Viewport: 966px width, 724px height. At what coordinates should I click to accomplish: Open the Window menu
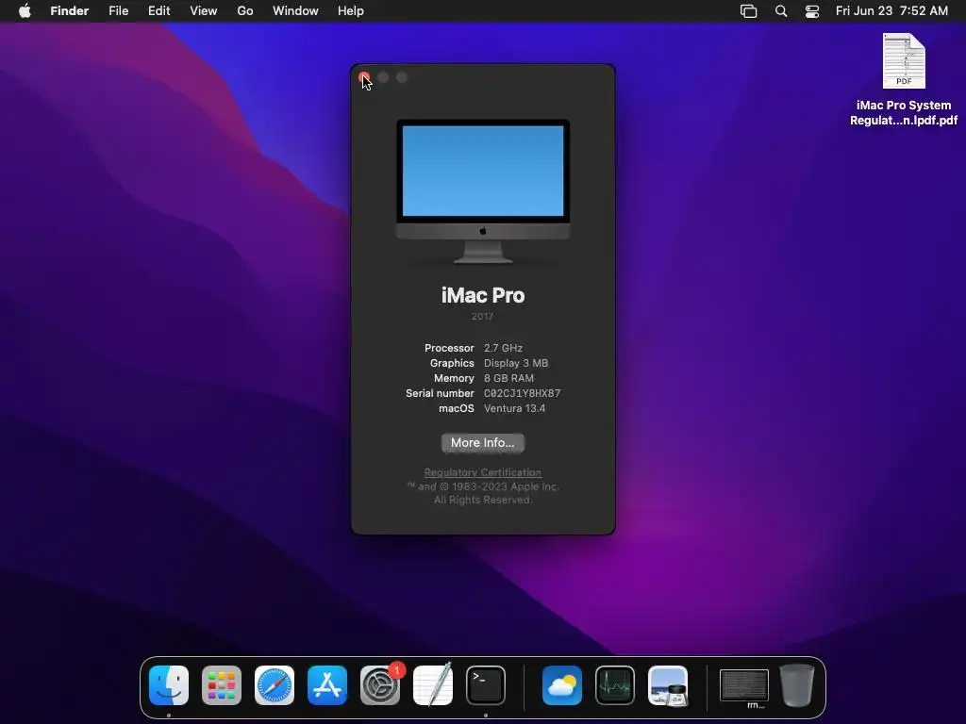(295, 11)
